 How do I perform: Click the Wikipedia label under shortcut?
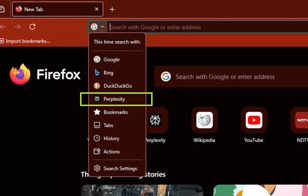pos(204,140)
